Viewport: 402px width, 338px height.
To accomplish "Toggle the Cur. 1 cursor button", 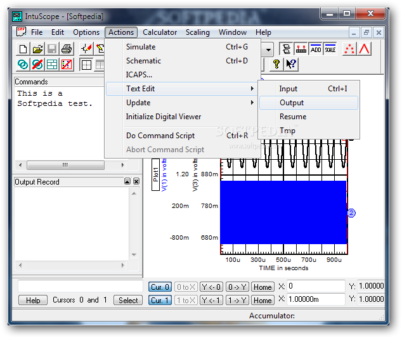I will click(160, 300).
